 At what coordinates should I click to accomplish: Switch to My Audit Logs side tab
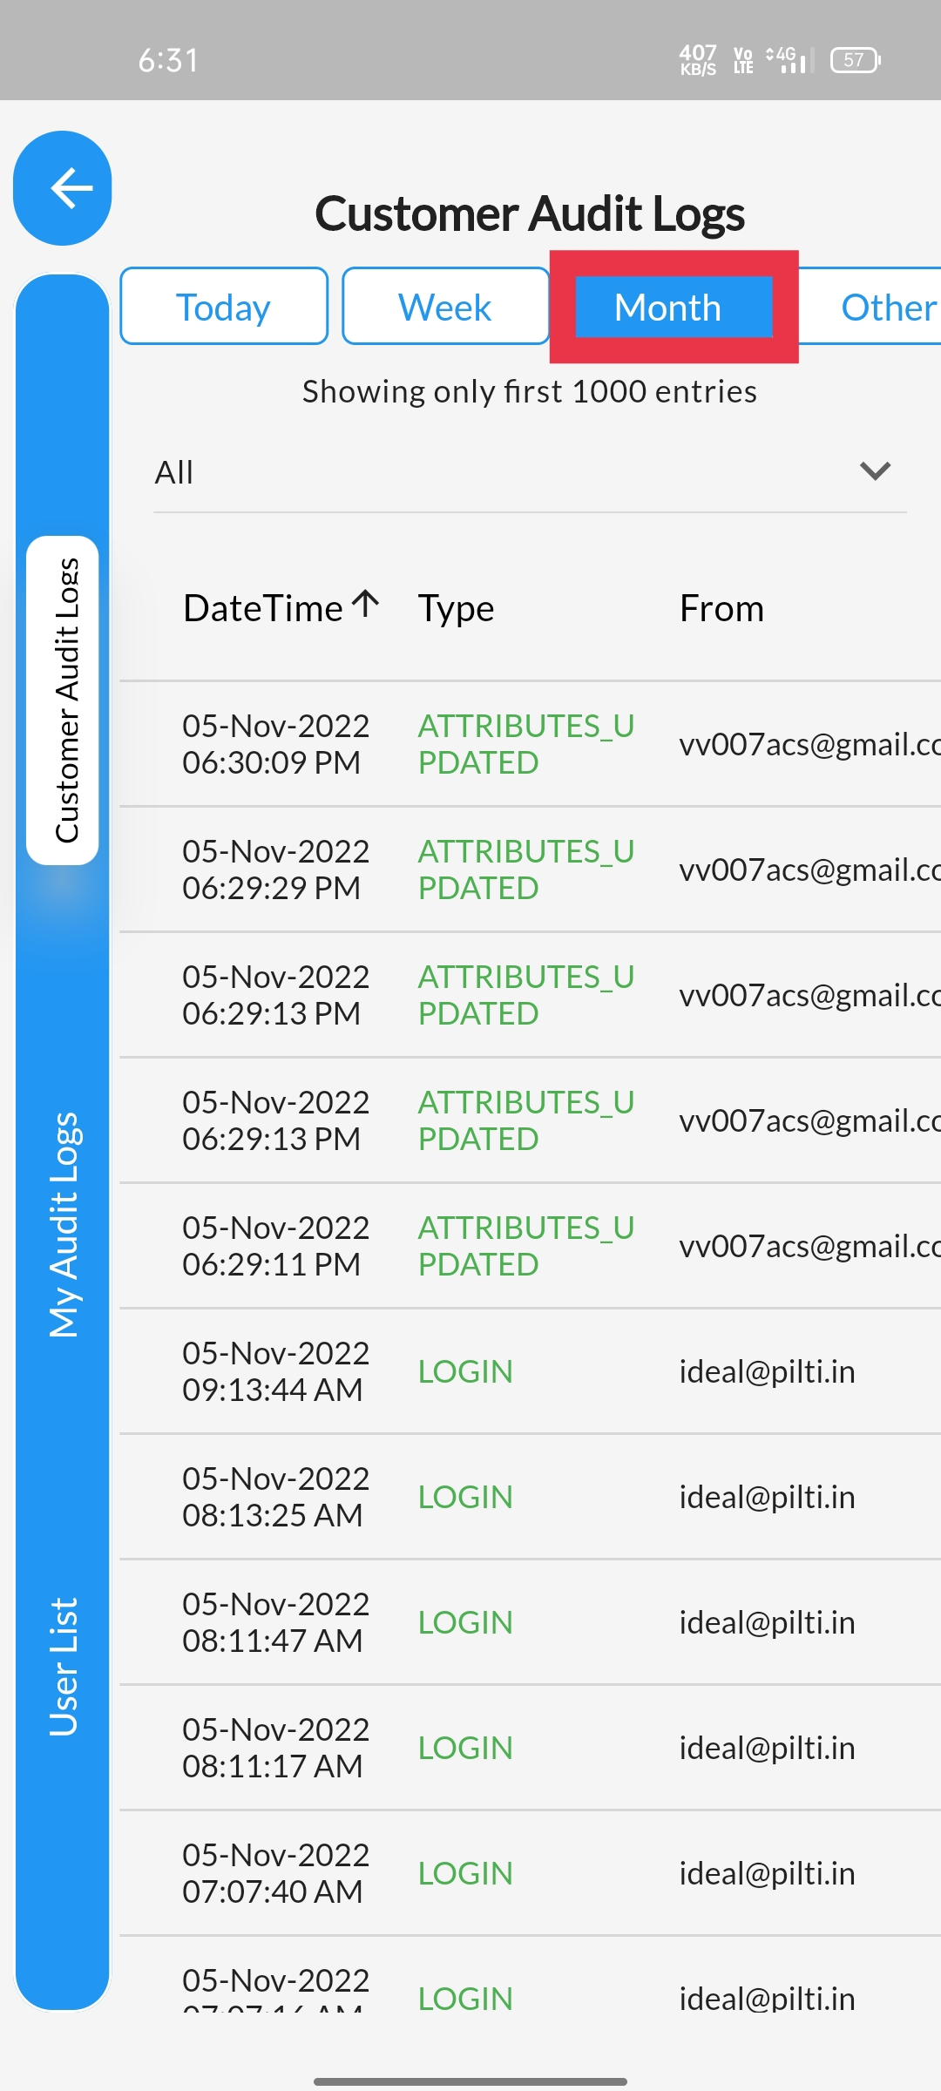63,1225
